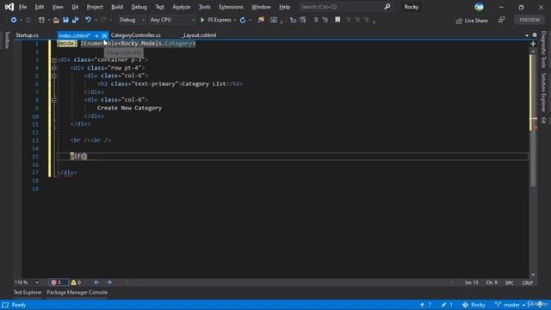Collapse the first col-6 div on line 5
This screenshot has width=551, height=310.
pos(54,77)
